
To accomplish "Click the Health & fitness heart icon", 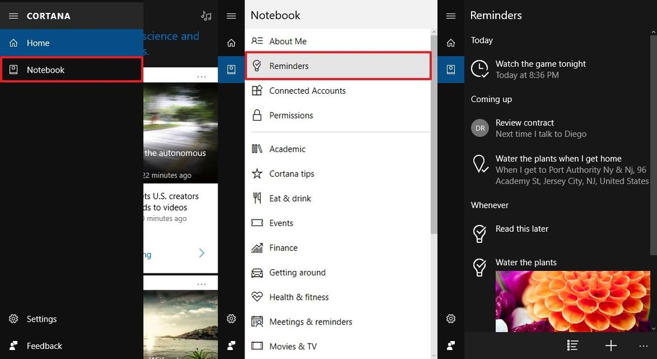I will pos(257,297).
